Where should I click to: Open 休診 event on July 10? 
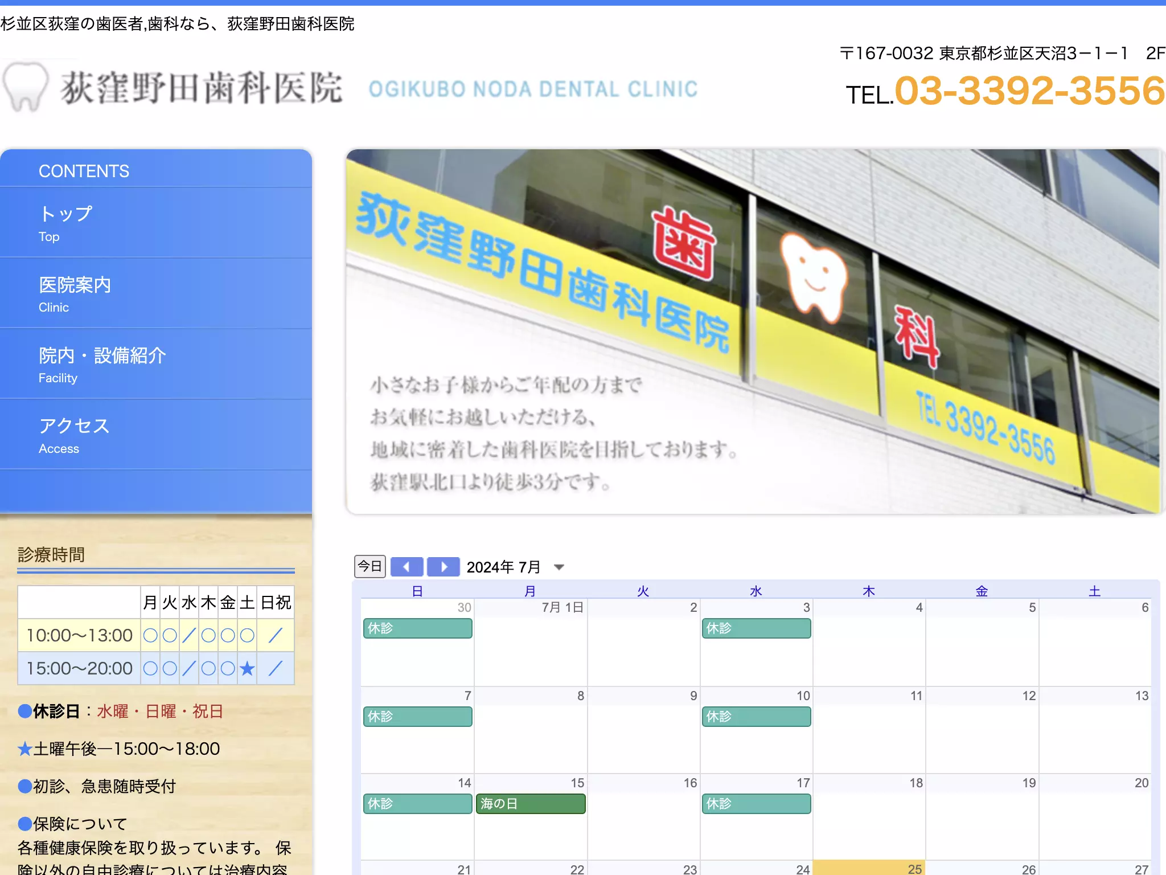click(x=756, y=717)
